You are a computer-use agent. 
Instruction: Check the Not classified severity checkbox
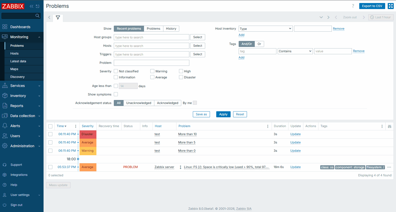click(116, 71)
